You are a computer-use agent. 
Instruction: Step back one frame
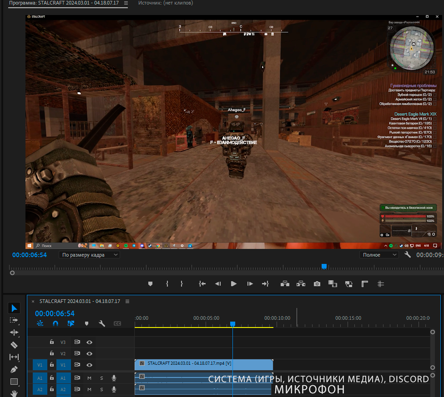tap(218, 284)
